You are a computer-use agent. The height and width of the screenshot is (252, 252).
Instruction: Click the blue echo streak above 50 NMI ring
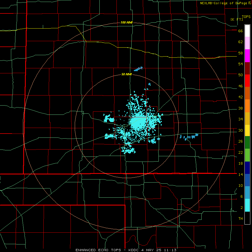(138, 69)
